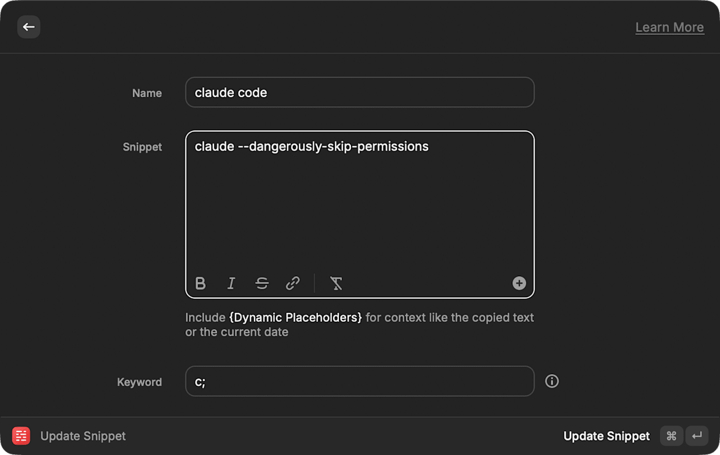
Task: Open the Learn More link
Action: point(670,27)
